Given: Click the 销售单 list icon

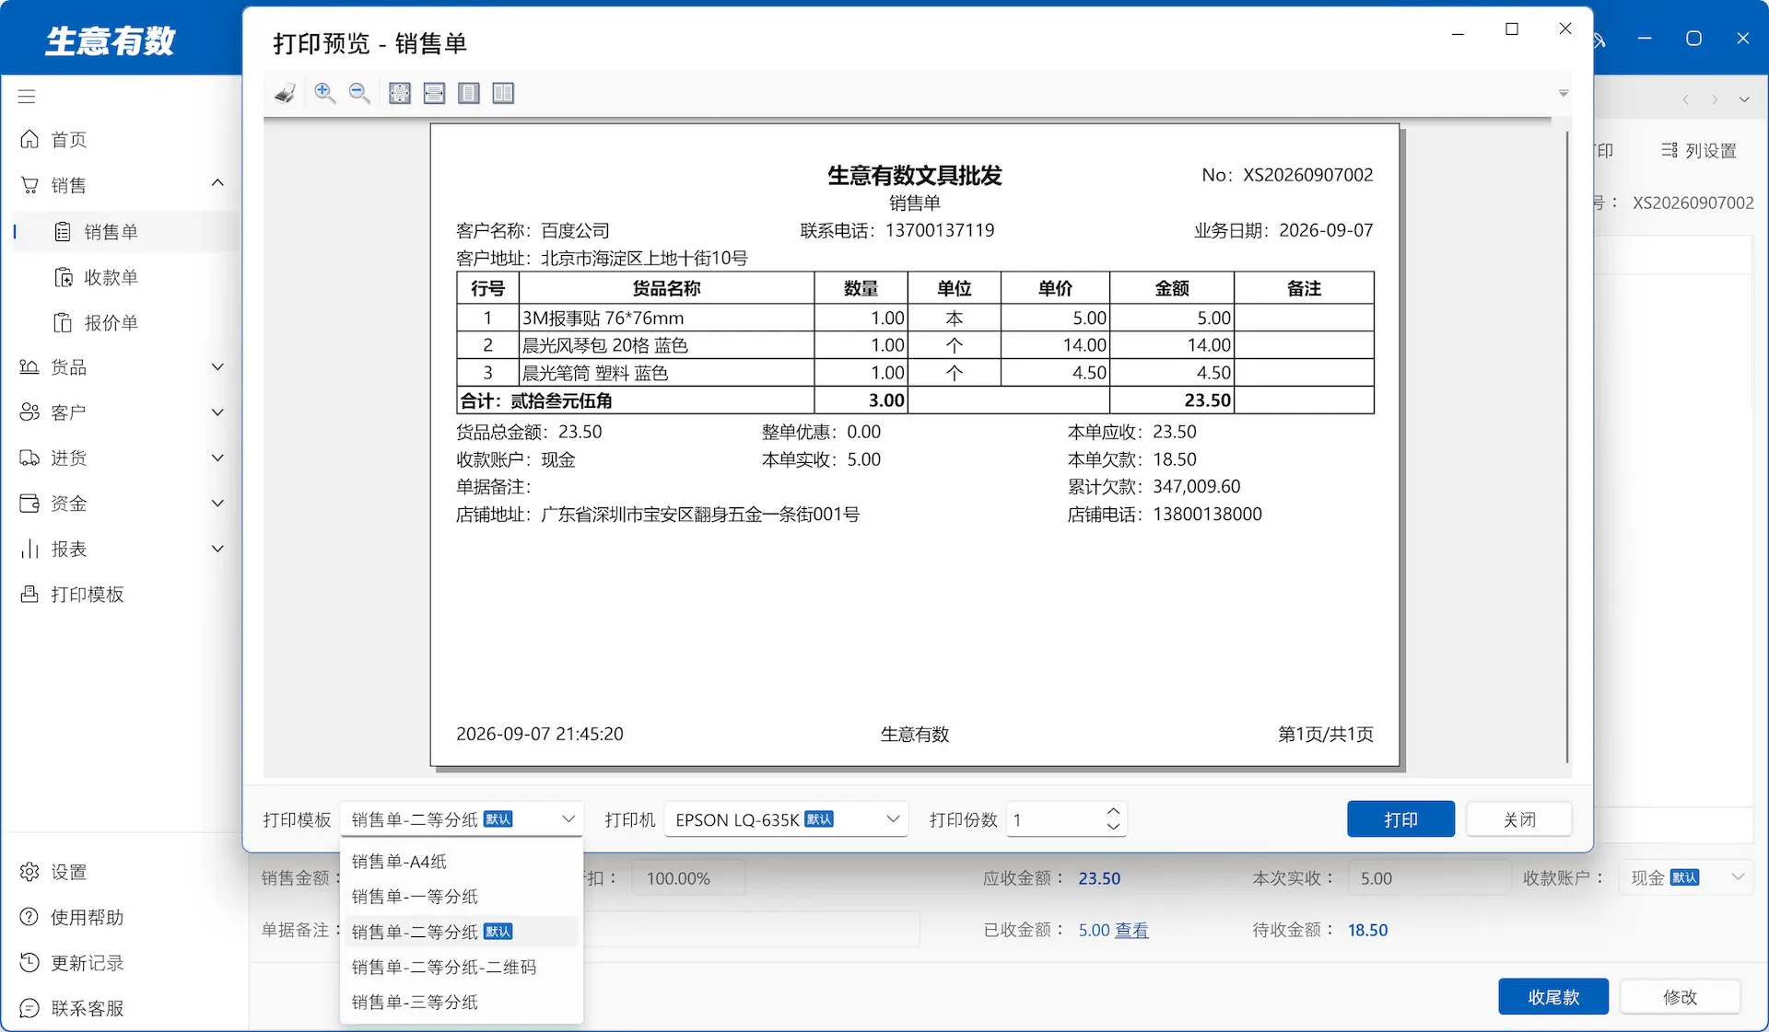Looking at the screenshot, I should 63,232.
